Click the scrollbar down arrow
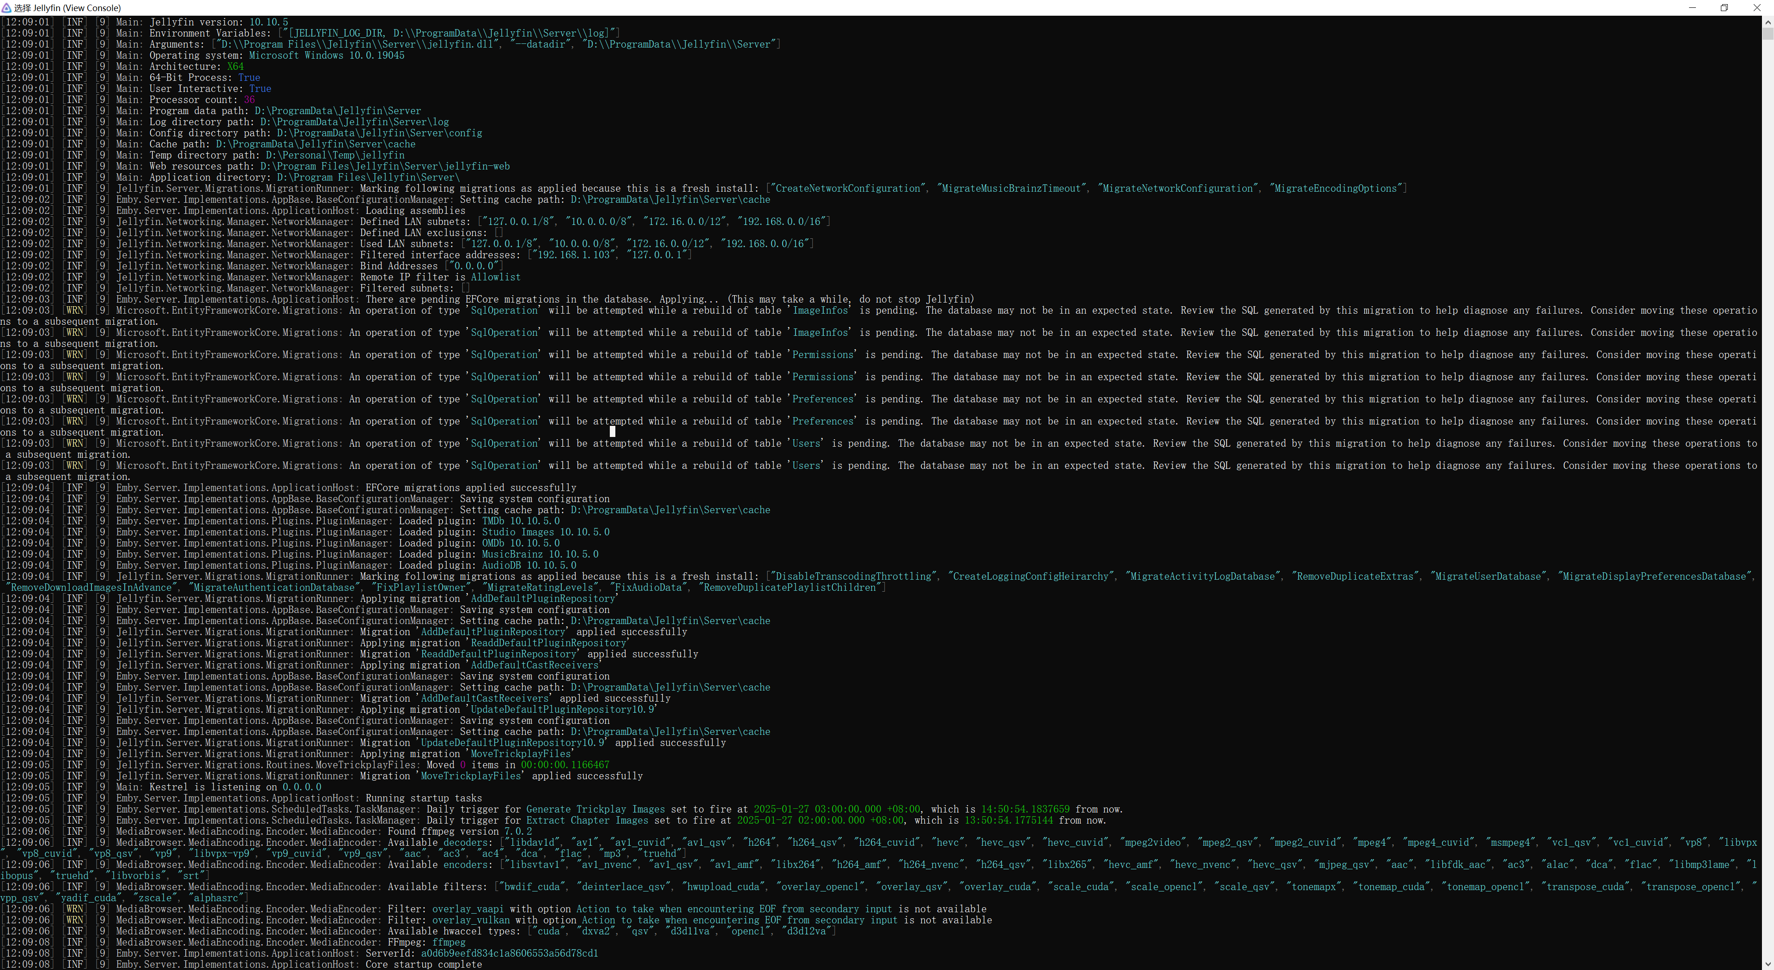The height and width of the screenshot is (970, 1774). (1768, 964)
